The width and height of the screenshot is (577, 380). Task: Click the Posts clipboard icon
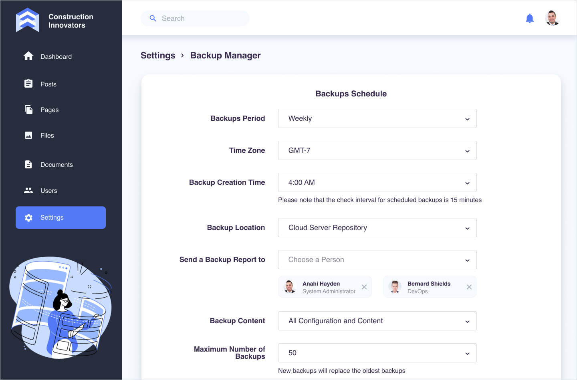(x=28, y=84)
